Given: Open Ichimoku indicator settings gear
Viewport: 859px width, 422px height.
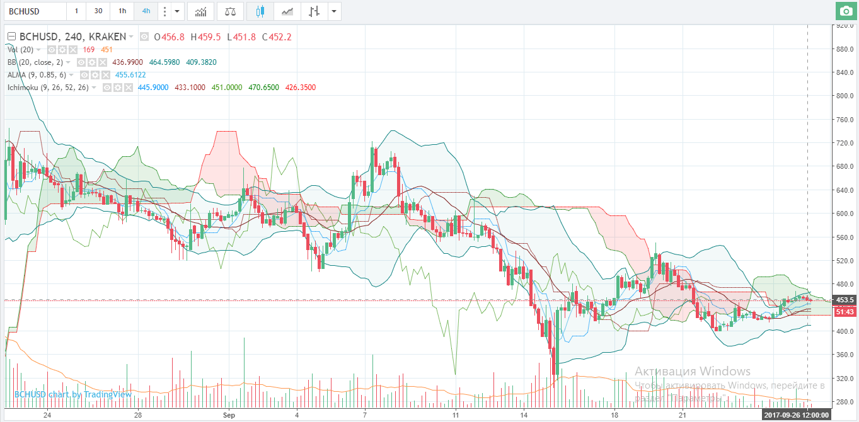Looking at the screenshot, I should point(118,88).
